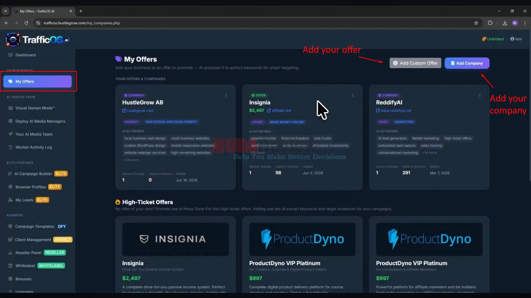Open Client Management page
531x298 pixels.
33,240
